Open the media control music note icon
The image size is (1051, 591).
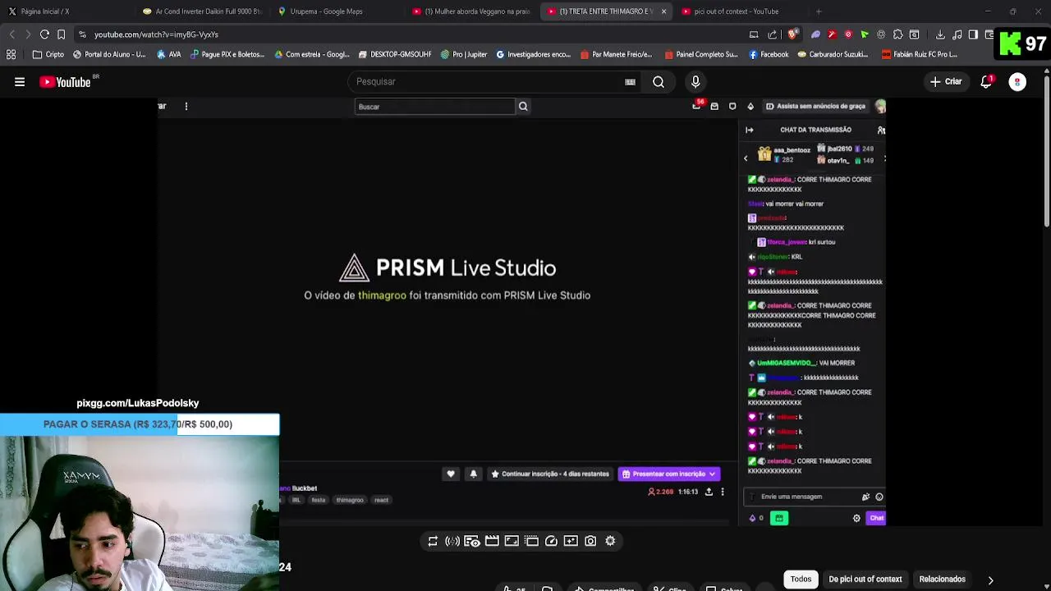pyautogui.click(x=957, y=34)
